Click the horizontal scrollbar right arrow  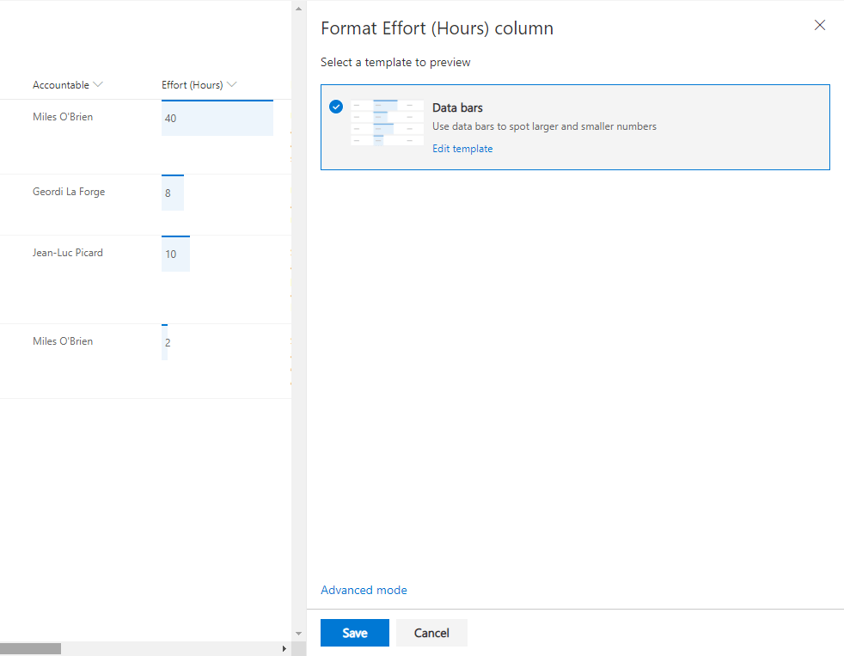284,648
